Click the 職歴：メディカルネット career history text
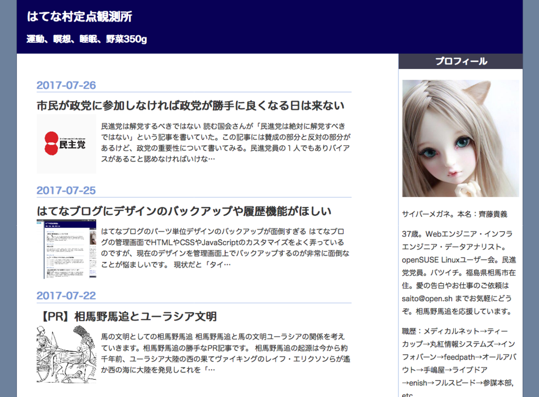This screenshot has width=539, height=397. (459, 363)
